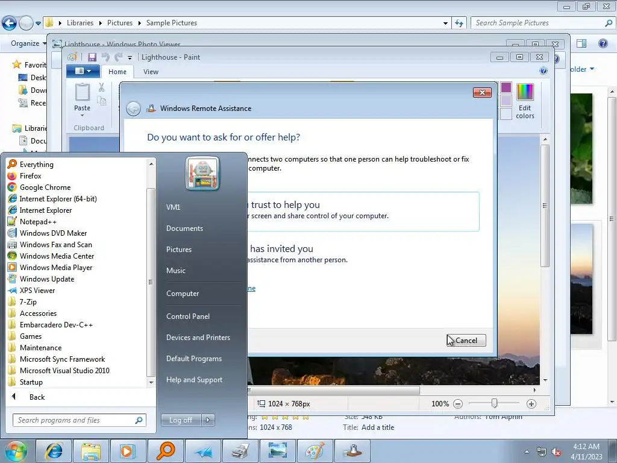
Task: Select the purple color swatch in Paint
Action: [x=506, y=88]
